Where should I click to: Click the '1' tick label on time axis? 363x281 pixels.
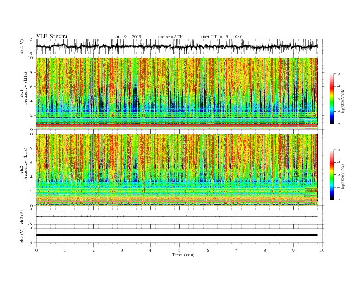coord(65,250)
